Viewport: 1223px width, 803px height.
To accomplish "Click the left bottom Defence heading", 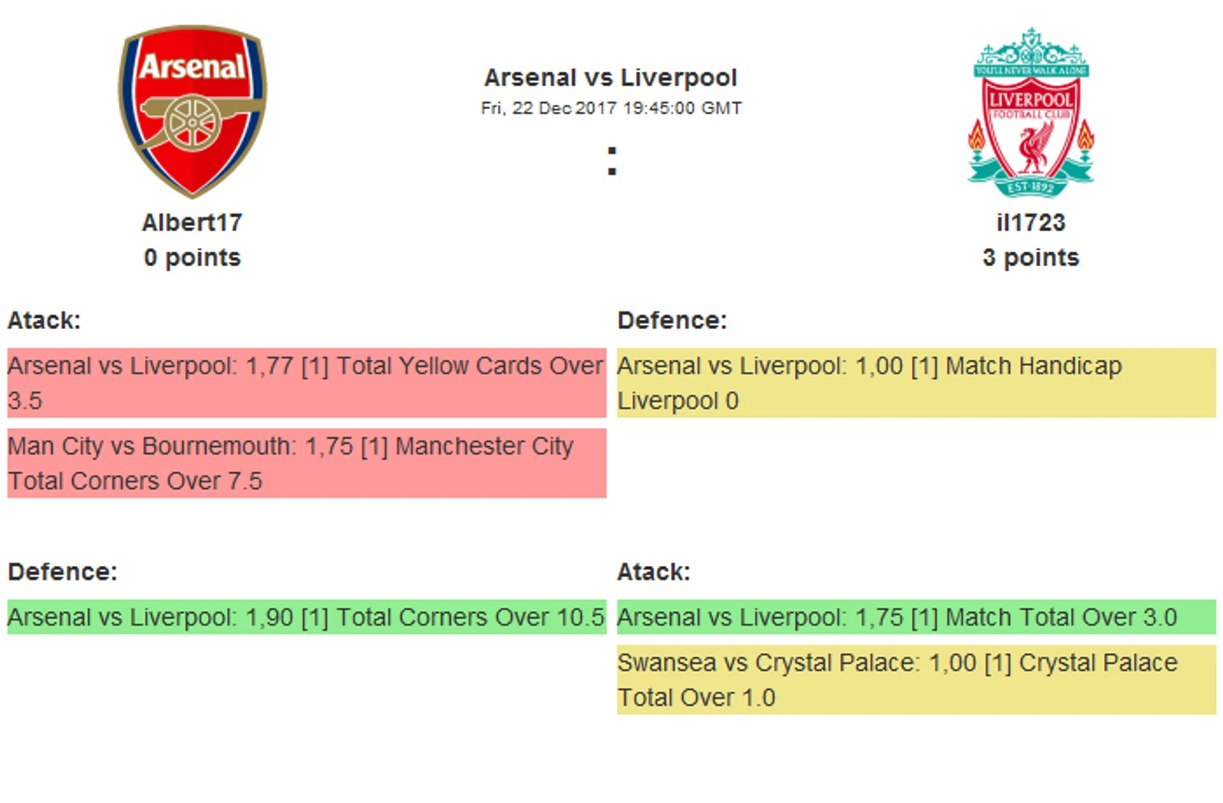I will [x=63, y=572].
